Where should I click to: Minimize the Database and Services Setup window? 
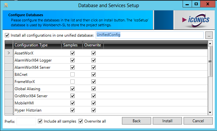[187, 4]
